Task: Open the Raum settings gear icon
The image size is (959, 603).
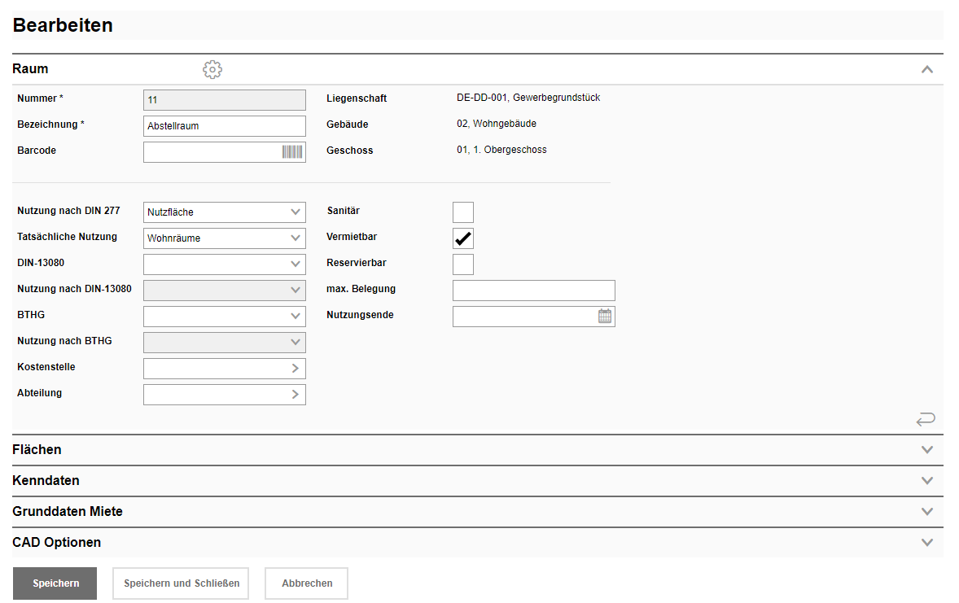Action: click(x=212, y=70)
